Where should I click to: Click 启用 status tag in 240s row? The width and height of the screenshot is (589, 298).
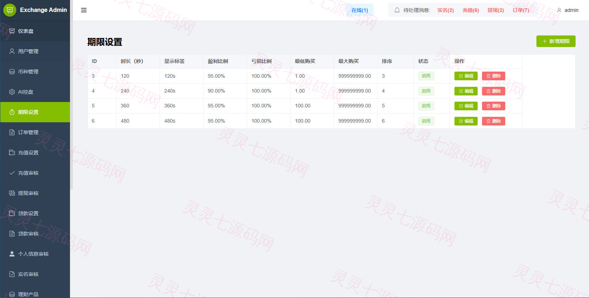pyautogui.click(x=426, y=91)
